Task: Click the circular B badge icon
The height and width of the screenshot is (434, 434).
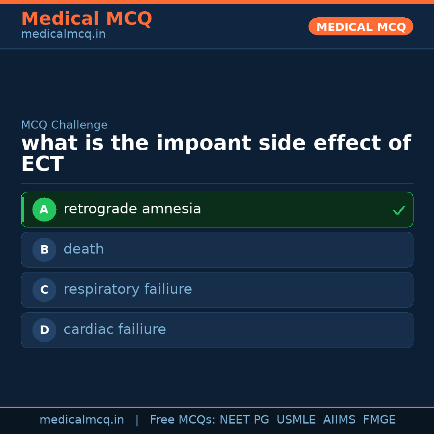Action: (x=44, y=250)
